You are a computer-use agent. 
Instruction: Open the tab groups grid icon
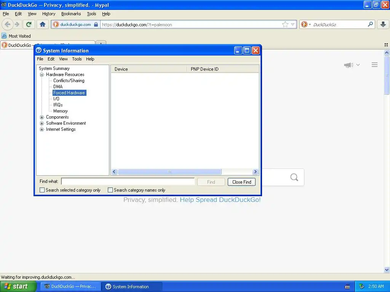[x=386, y=45]
